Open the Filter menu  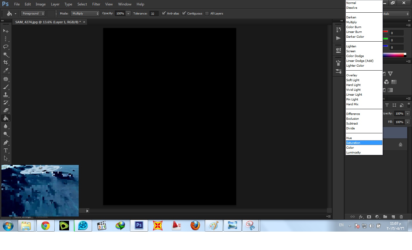[x=96, y=4]
